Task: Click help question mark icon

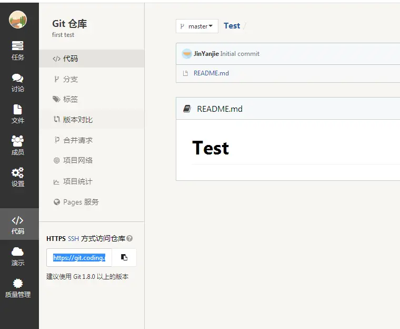Action: tap(129, 238)
